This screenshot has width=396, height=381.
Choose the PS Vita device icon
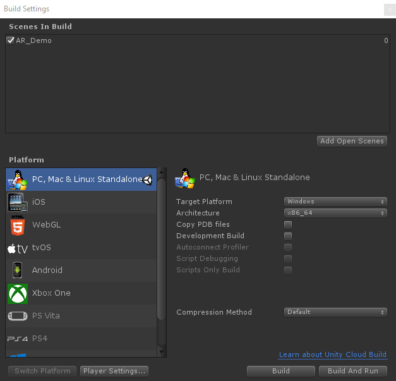(x=18, y=316)
